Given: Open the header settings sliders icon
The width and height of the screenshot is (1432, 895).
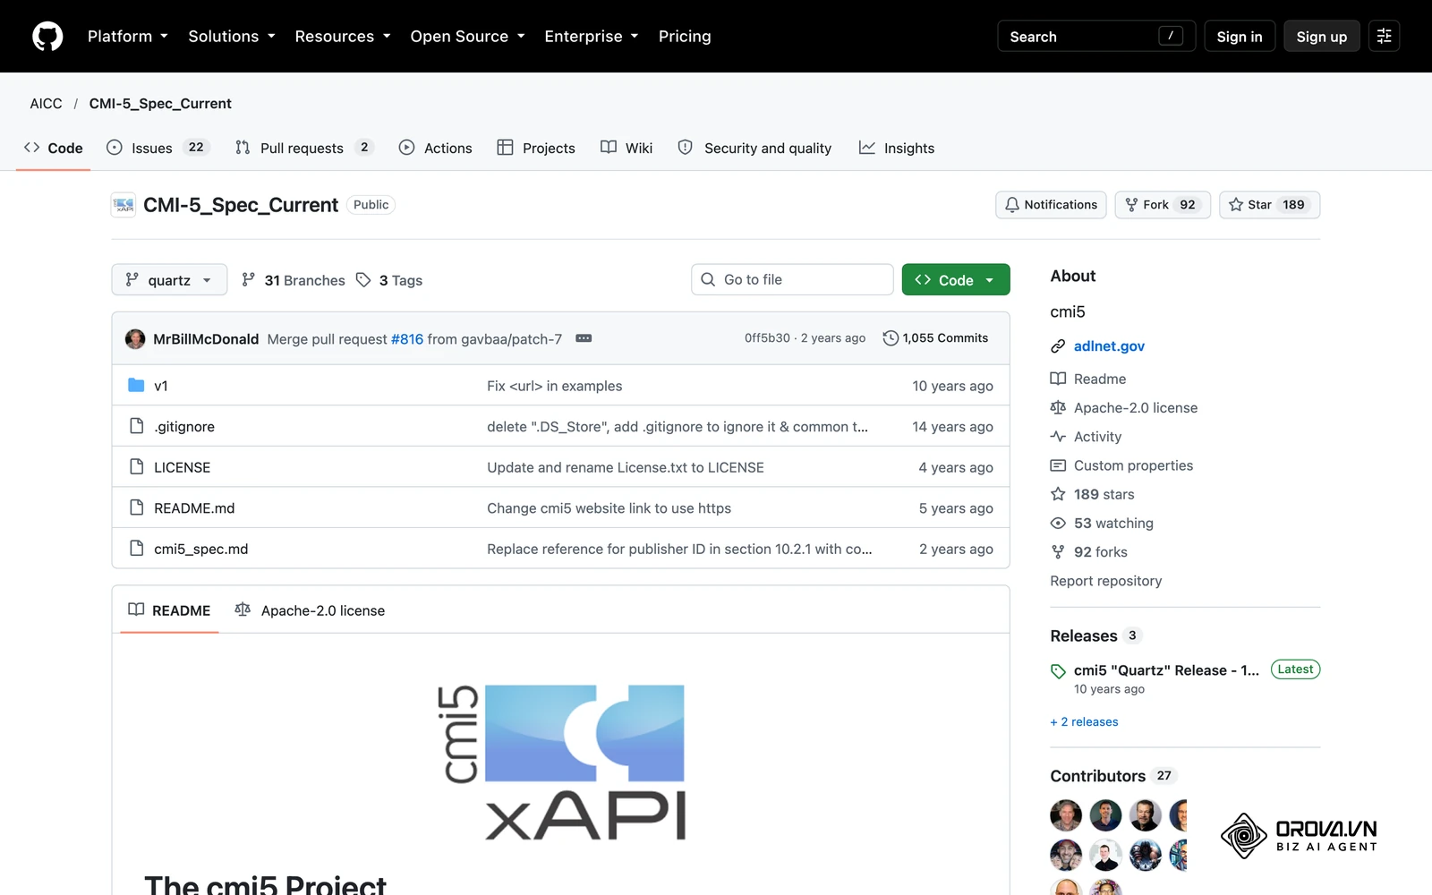Looking at the screenshot, I should tap(1384, 37).
